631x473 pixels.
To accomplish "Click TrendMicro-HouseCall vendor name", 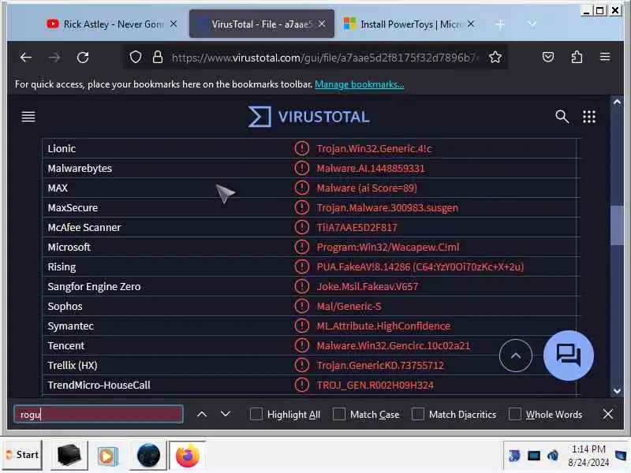I will [x=99, y=385].
